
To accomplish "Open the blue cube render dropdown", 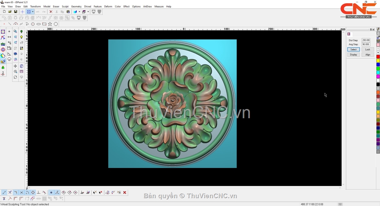I will (x=79, y=12).
